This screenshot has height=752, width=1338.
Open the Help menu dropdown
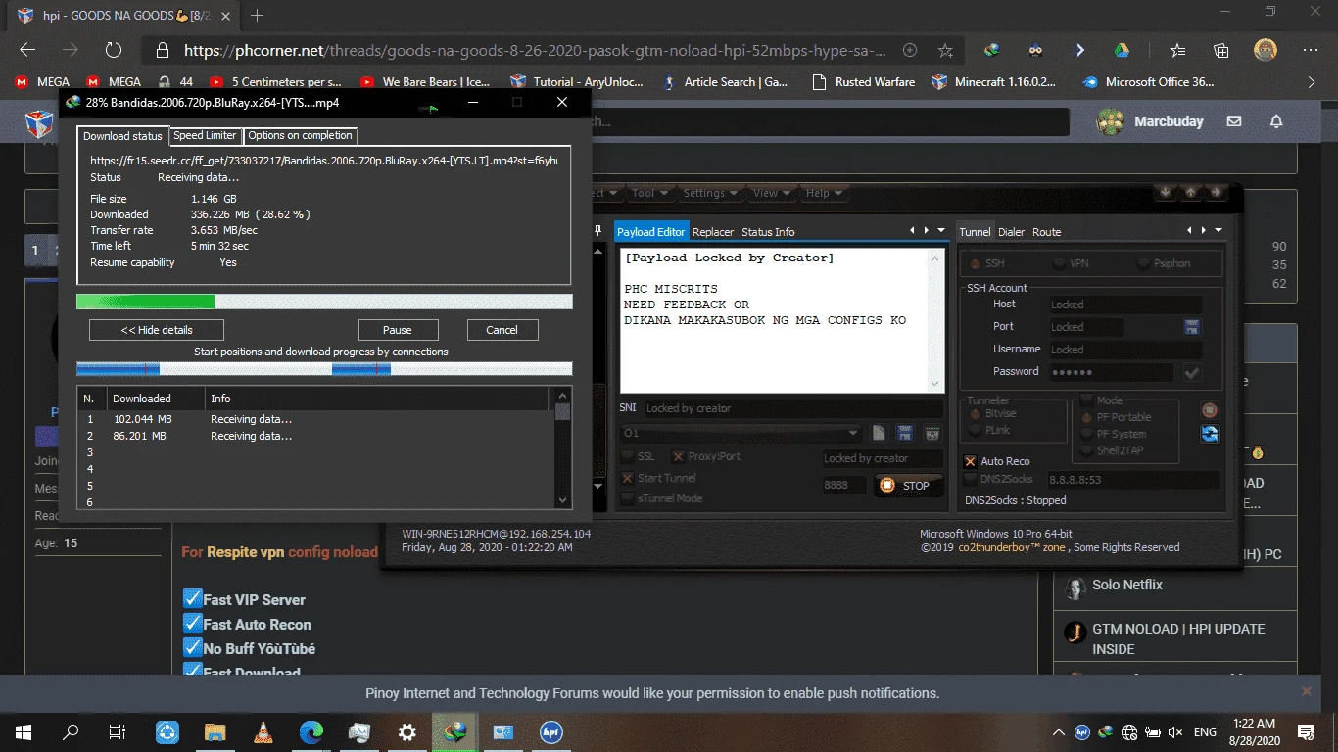click(x=823, y=193)
